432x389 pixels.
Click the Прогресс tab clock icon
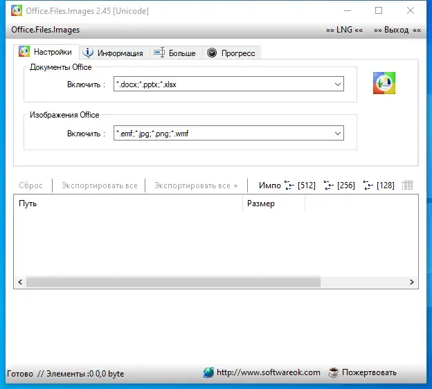tap(212, 53)
